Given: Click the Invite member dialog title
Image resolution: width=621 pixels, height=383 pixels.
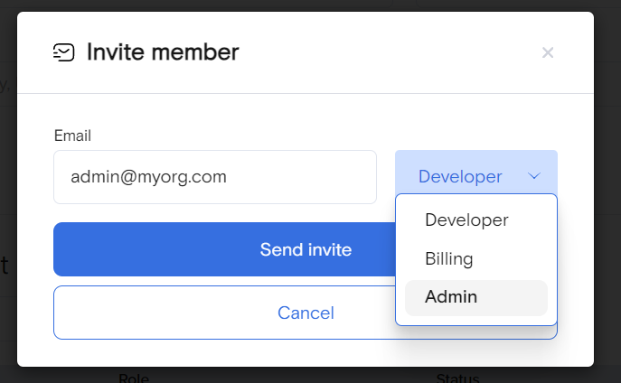Looking at the screenshot, I should pyautogui.click(x=163, y=52).
